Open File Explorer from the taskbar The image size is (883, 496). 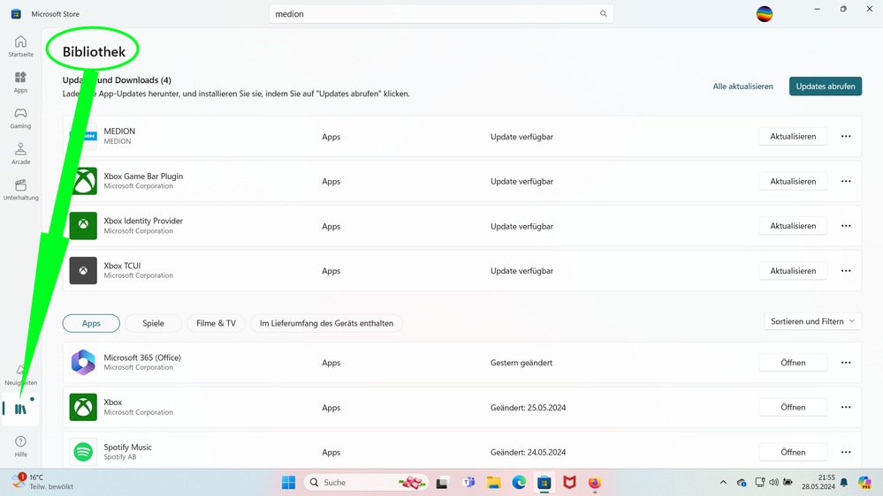[493, 483]
